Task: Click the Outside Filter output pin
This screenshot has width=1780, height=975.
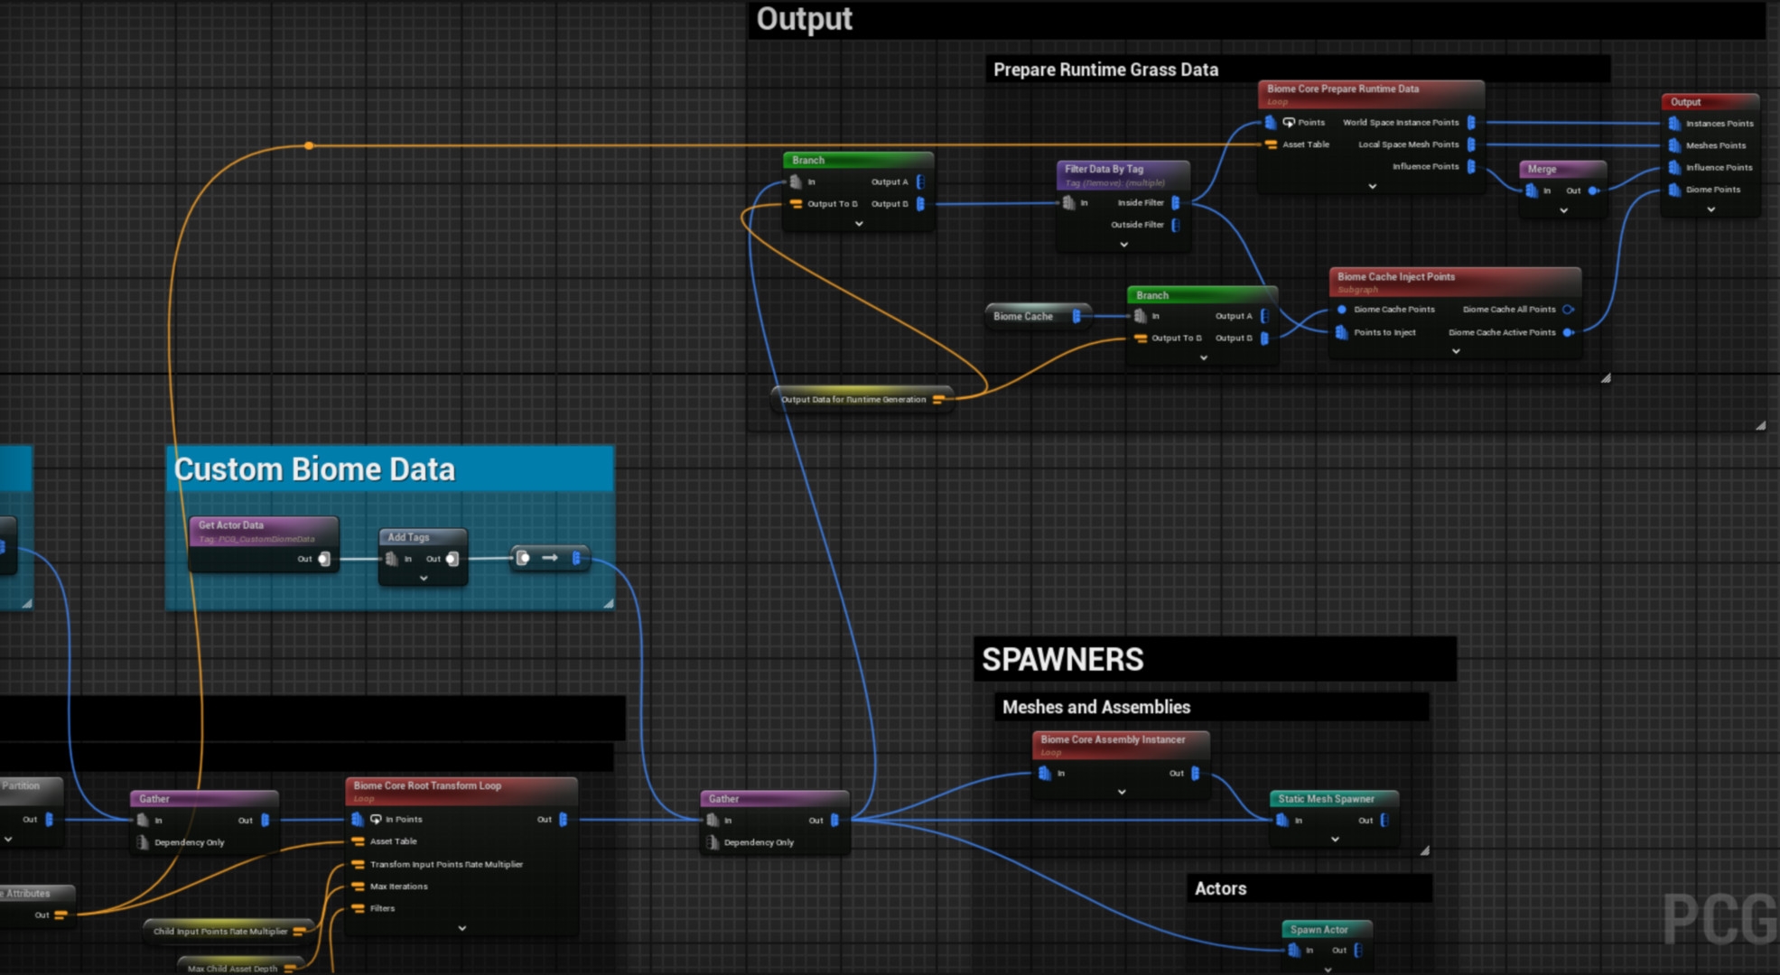Action: tap(1175, 225)
